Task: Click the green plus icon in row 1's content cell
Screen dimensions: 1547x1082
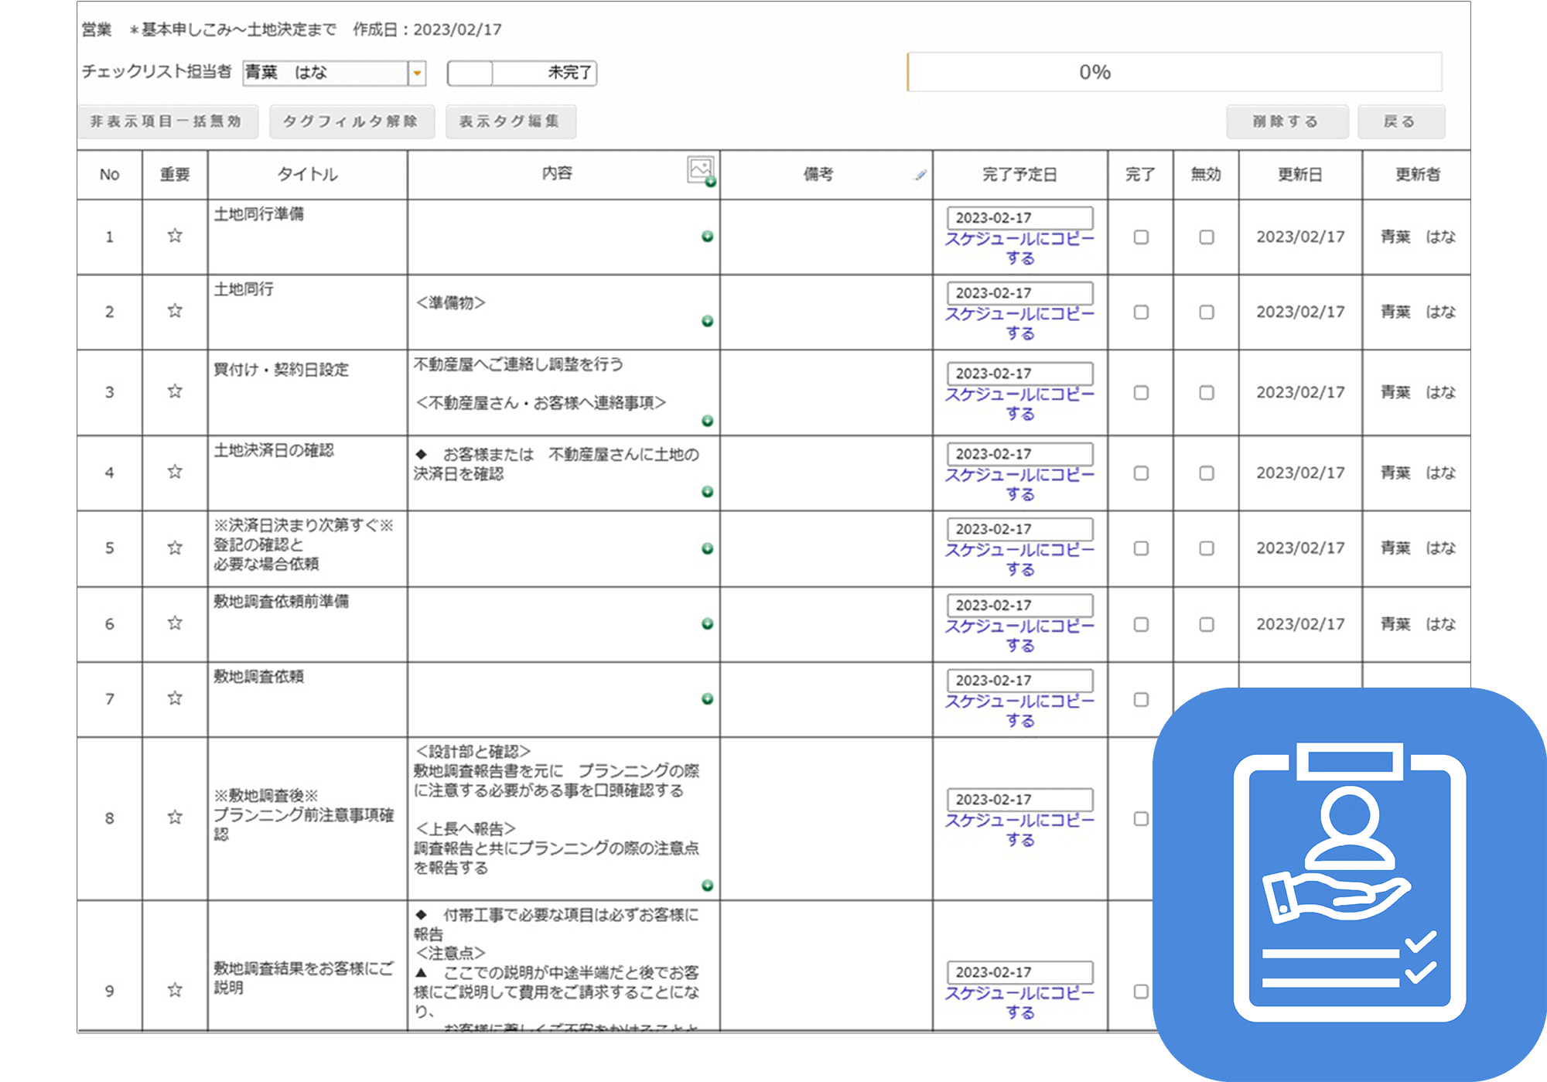Action: point(707,237)
